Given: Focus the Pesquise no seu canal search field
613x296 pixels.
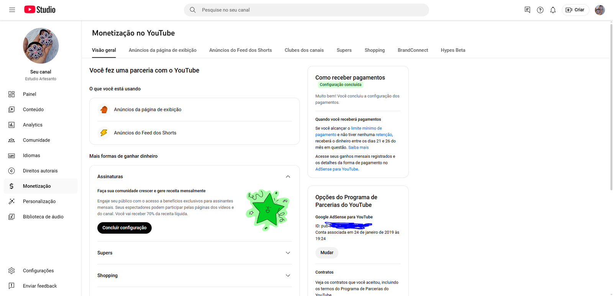Looking at the screenshot, I should pyautogui.click(x=306, y=10).
